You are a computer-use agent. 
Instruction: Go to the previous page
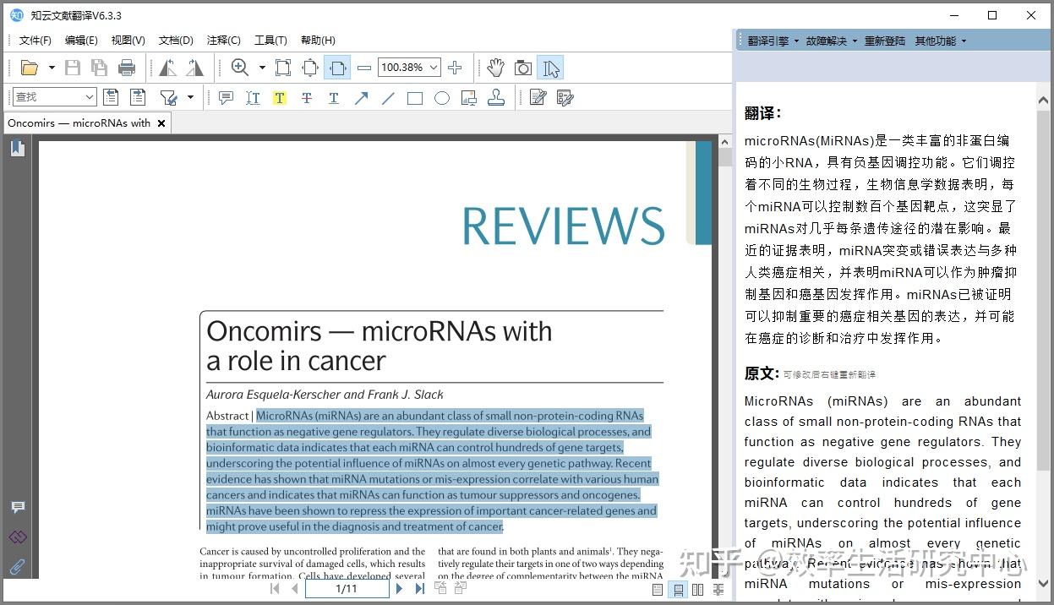click(294, 589)
